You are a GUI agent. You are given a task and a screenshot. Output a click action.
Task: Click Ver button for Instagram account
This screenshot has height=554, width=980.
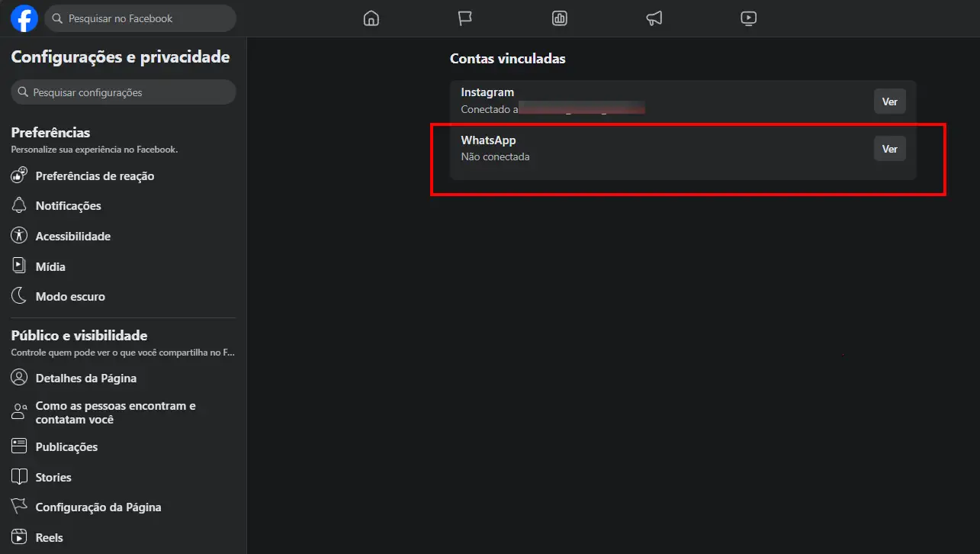click(x=890, y=101)
